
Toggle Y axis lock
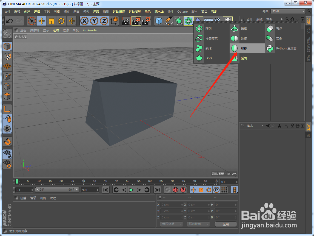(x=94, y=21)
